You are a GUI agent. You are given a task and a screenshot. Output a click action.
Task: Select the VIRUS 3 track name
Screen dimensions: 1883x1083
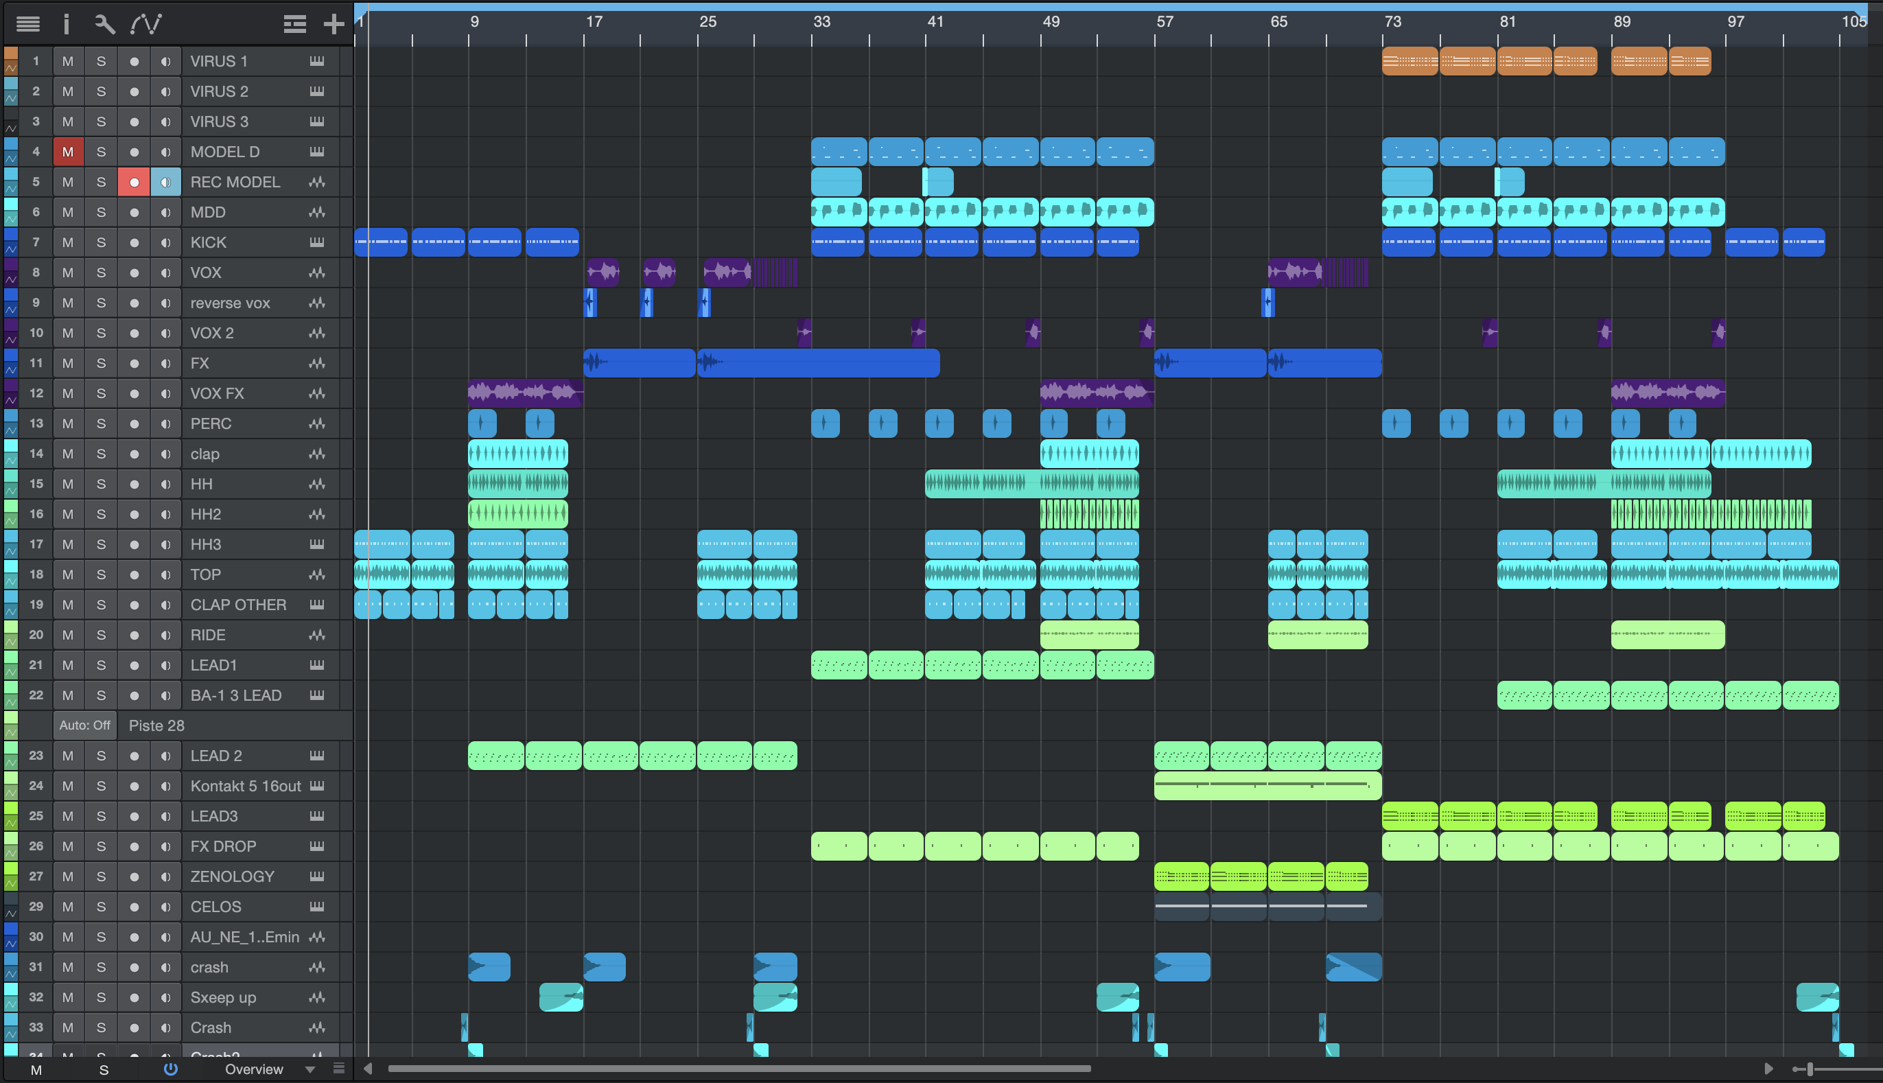[220, 121]
